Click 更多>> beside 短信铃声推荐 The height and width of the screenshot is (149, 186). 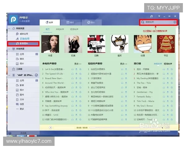tap(123, 64)
